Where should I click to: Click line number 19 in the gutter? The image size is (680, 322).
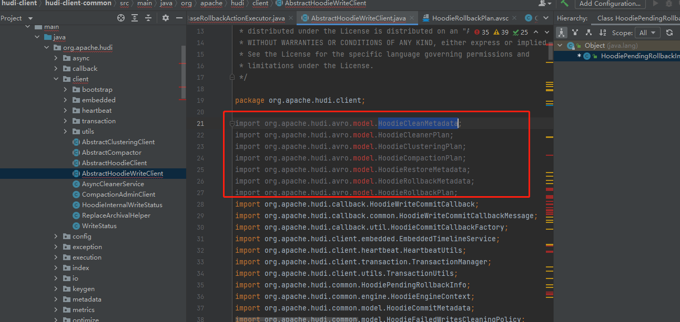click(x=200, y=101)
